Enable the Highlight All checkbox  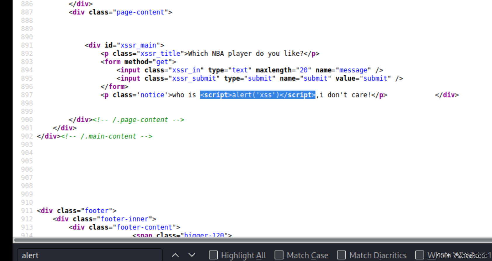213,255
